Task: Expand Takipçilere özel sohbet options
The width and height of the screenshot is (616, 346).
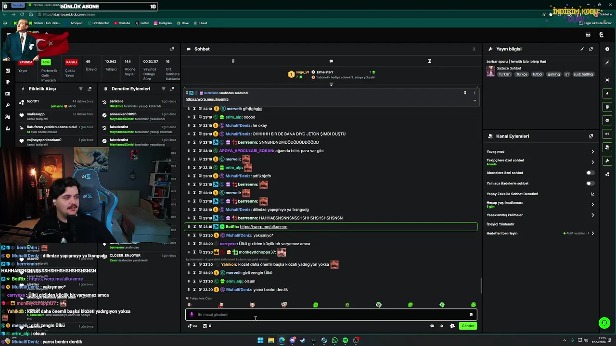Action: [x=592, y=162]
